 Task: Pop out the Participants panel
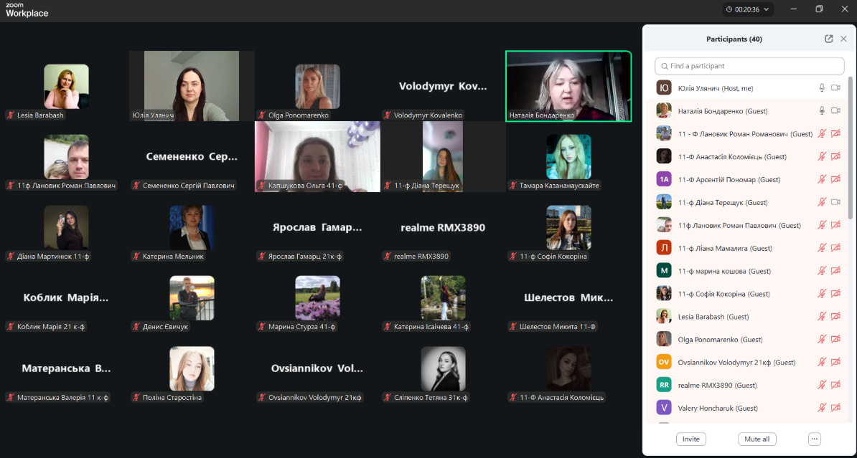pos(829,39)
